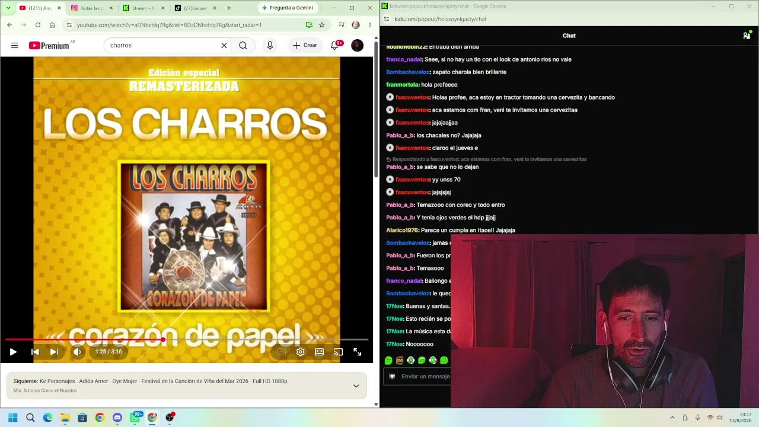Click the youtube.com address bar URL
Screen dimensions: 759x427
pos(169,25)
